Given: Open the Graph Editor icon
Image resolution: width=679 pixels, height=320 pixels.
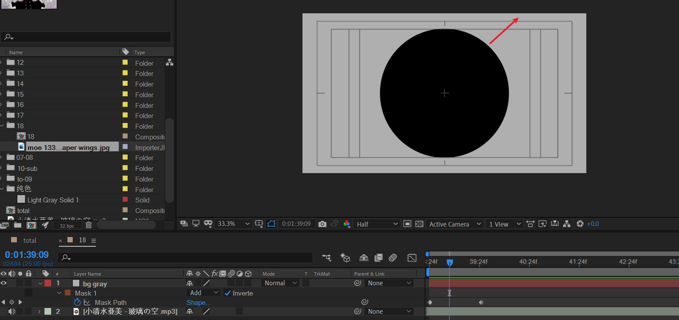Looking at the screenshot, I should pos(412,257).
